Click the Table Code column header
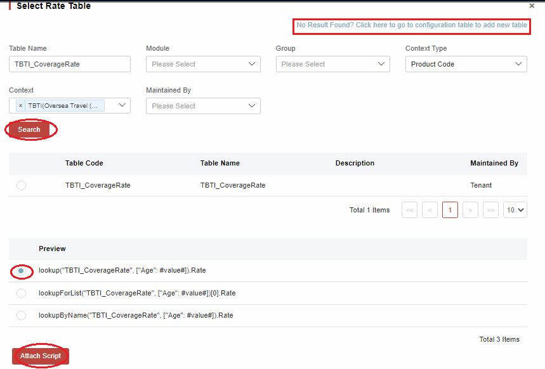Screen dimensions: 545x369 [x=84, y=164]
